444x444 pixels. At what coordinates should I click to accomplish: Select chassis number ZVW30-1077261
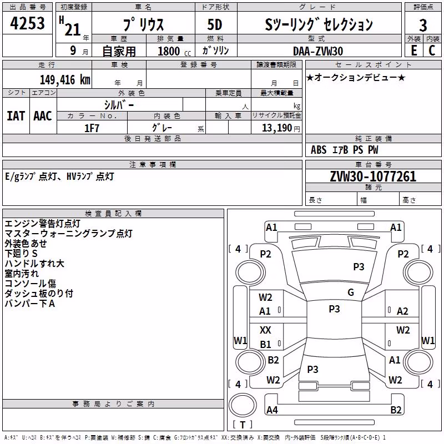pyautogui.click(x=373, y=176)
